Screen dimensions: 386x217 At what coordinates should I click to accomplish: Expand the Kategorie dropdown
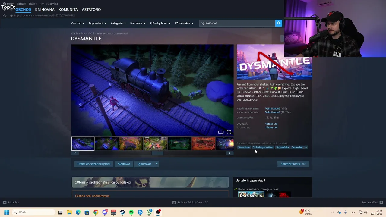coord(118,23)
